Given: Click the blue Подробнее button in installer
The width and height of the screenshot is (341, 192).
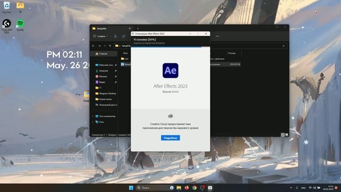Looking at the screenshot, I should pos(170,138).
